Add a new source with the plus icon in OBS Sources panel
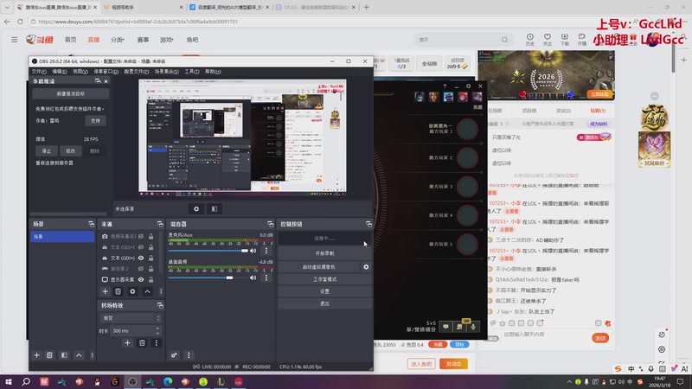The image size is (692, 389). click(105, 291)
